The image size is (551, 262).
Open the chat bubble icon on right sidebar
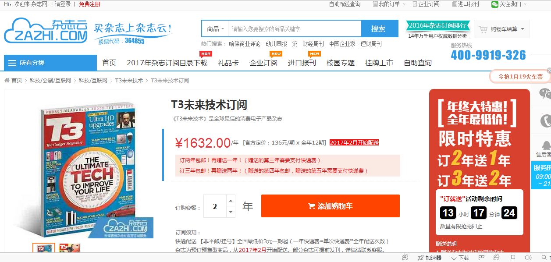(x=545, y=93)
